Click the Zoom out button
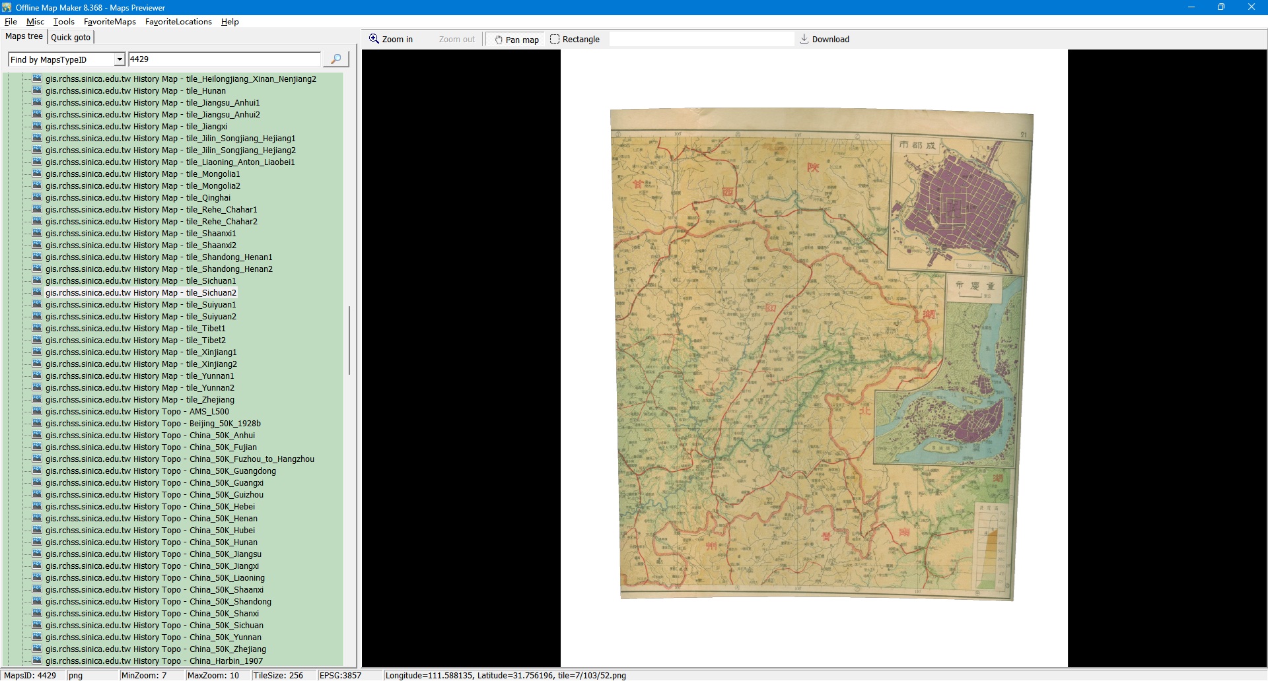Screen dimensions: 1268x681 (x=456, y=40)
